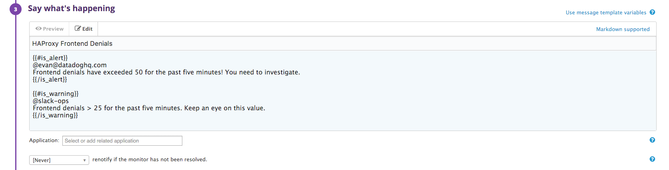
Task: Expand the [Never] renotify dropdown
Action: (x=59, y=160)
